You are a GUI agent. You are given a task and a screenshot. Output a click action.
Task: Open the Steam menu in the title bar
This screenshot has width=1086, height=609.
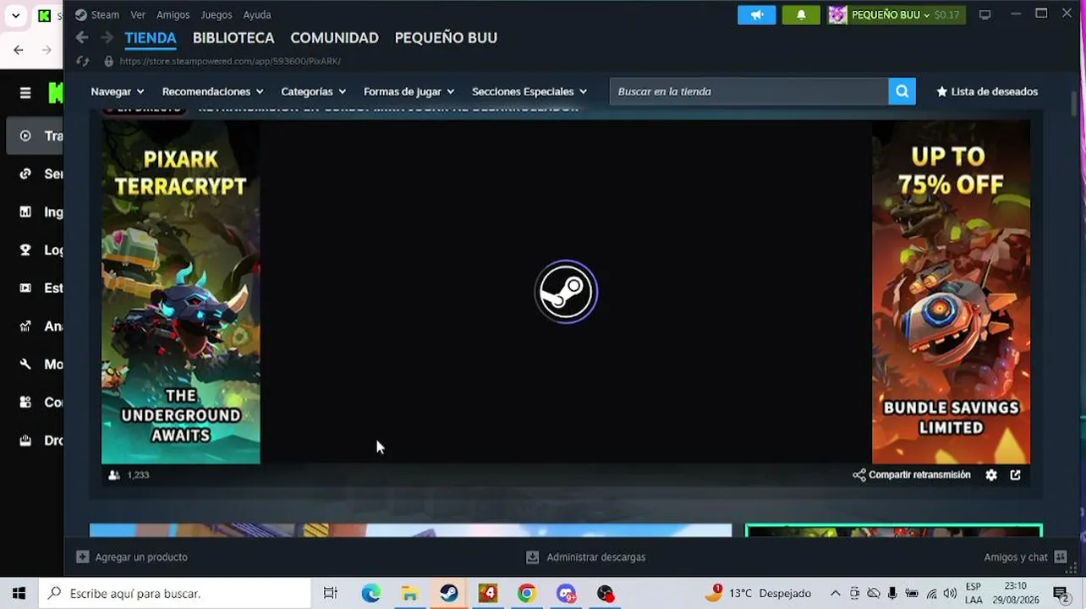97,14
